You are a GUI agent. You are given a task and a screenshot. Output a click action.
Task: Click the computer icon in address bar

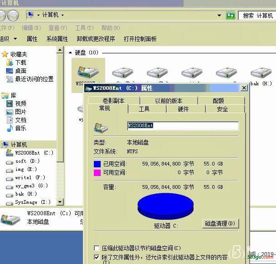pyautogui.click(x=30, y=15)
